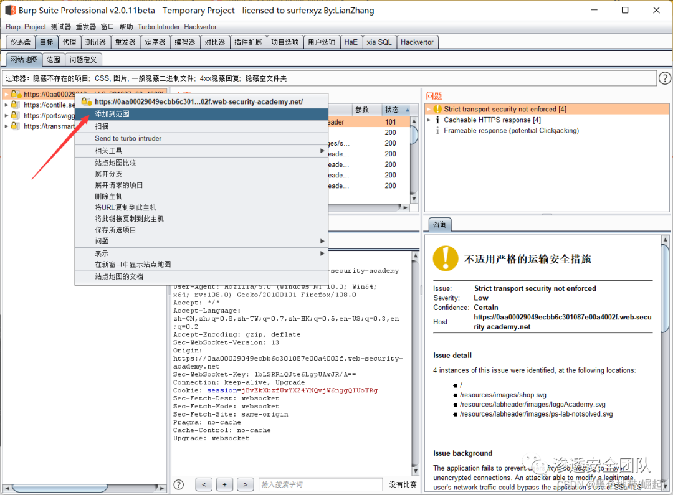Switch to the 插件扩展 tab
Screen dimensions: 673x495
pyautogui.click(x=248, y=42)
